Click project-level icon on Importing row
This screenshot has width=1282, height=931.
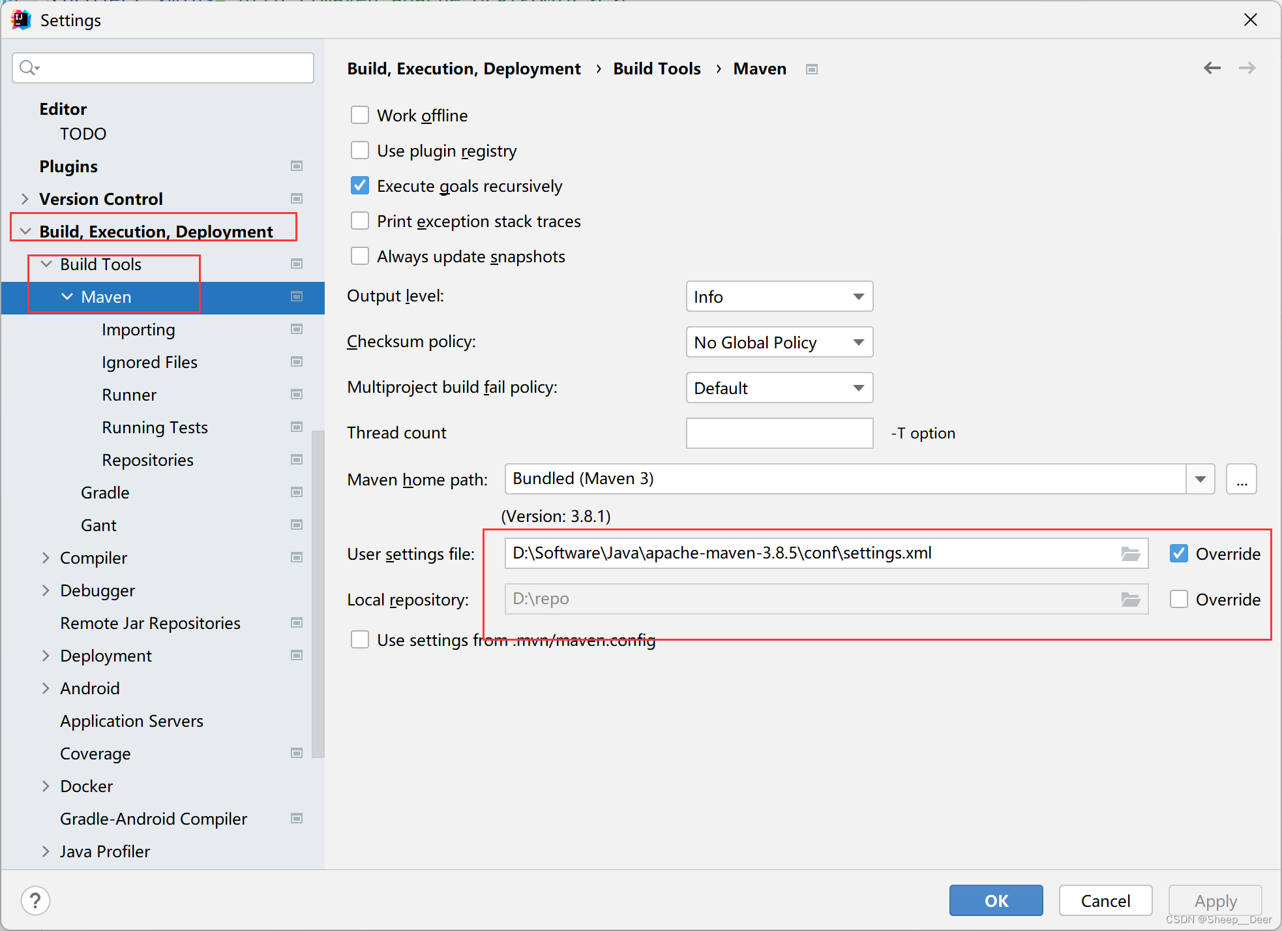(297, 329)
